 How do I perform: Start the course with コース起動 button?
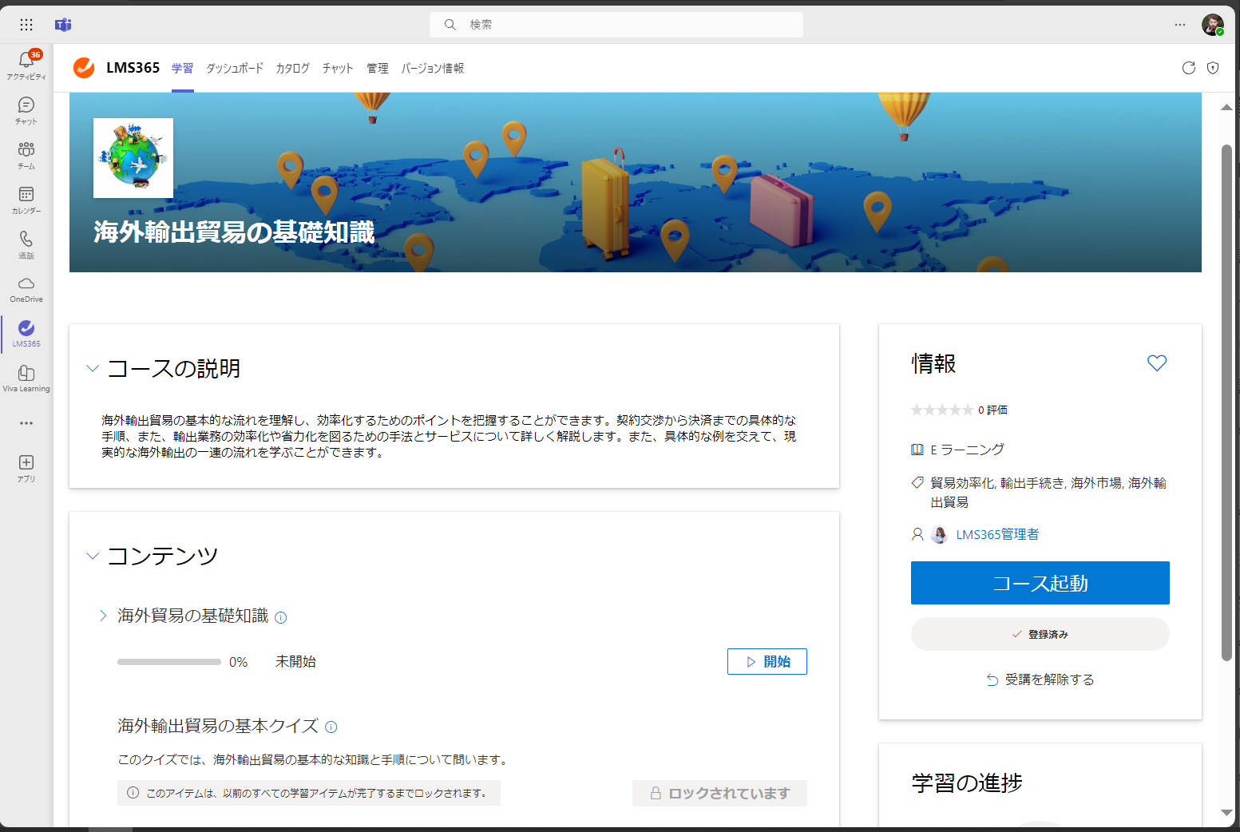point(1040,583)
